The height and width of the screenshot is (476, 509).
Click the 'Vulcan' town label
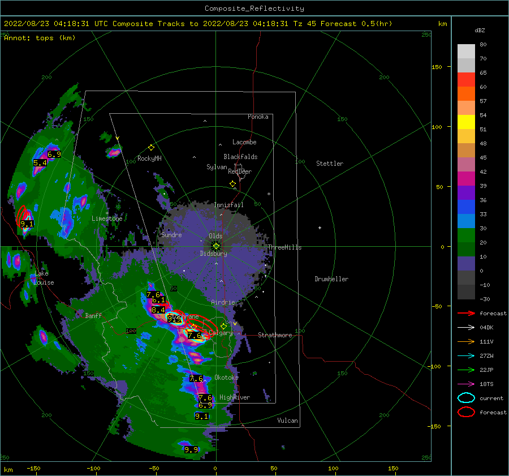[x=288, y=421]
